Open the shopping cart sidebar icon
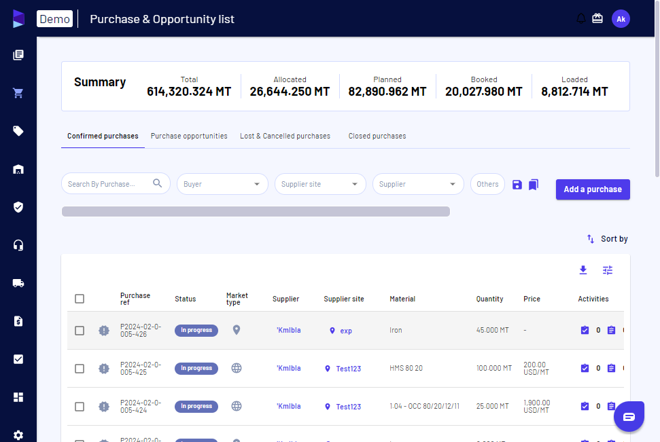This screenshot has width=660, height=442. coord(18,93)
